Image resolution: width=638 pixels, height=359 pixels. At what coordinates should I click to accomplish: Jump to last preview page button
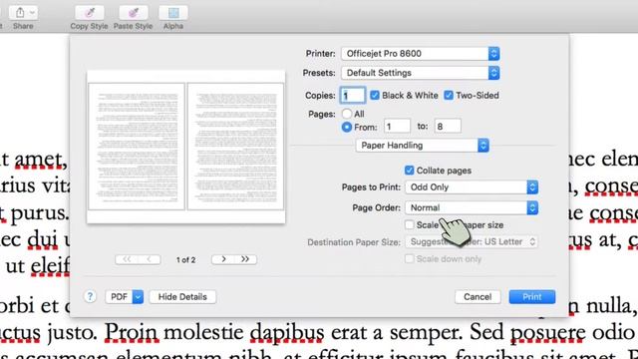point(245,259)
